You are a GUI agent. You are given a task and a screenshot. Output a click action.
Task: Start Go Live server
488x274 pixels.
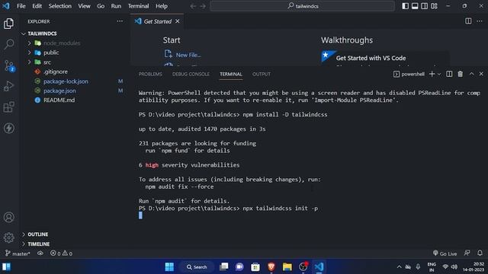(445, 253)
